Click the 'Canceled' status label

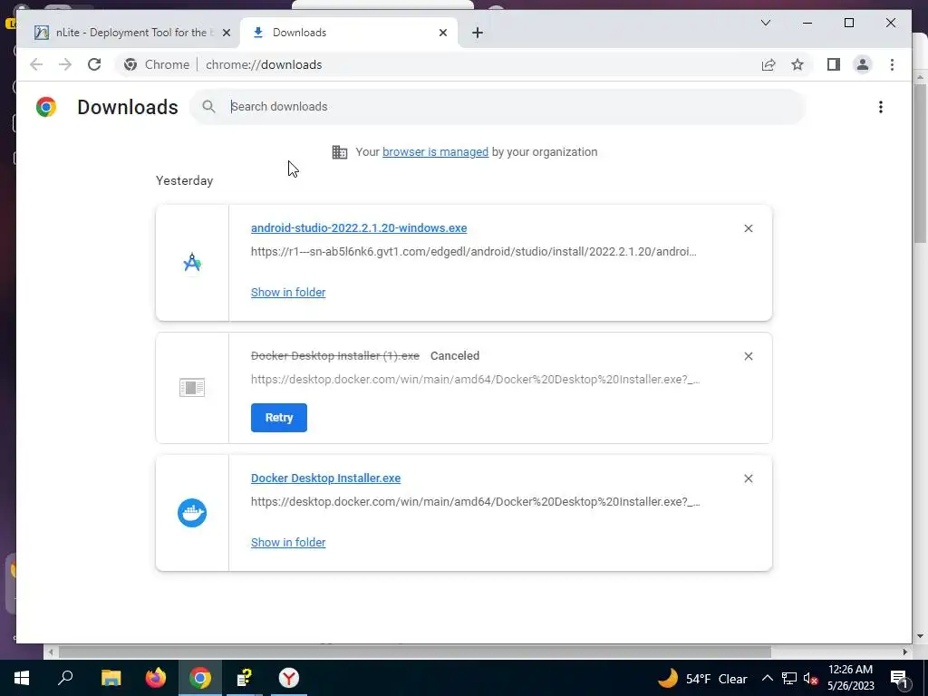pyautogui.click(x=455, y=355)
